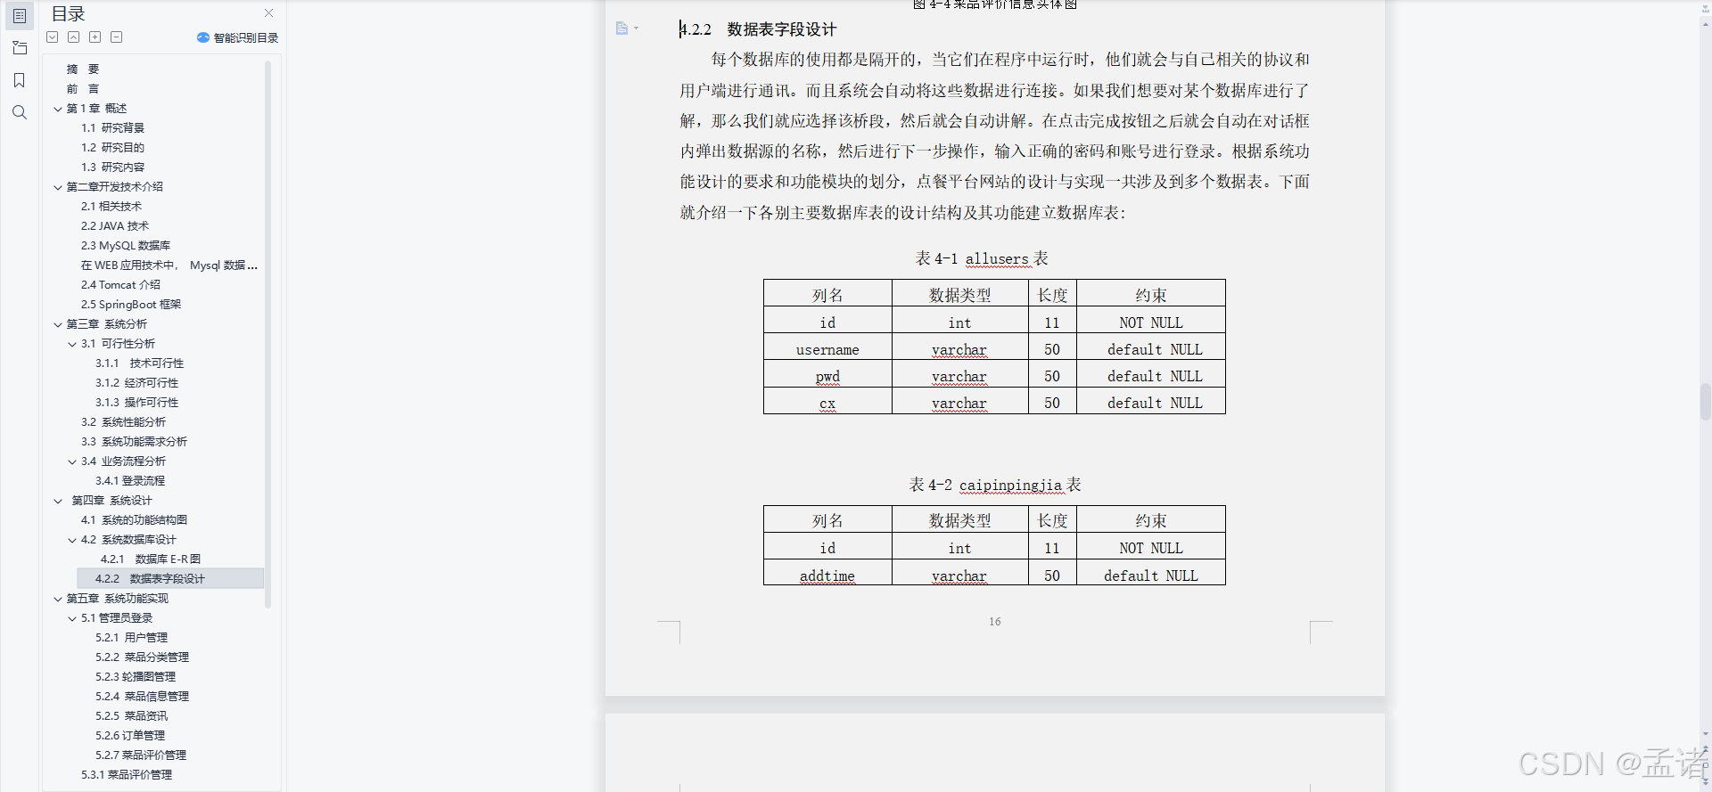Collapse the 第二章开发技术介绍 section
The height and width of the screenshot is (792, 1712).
coord(58,187)
